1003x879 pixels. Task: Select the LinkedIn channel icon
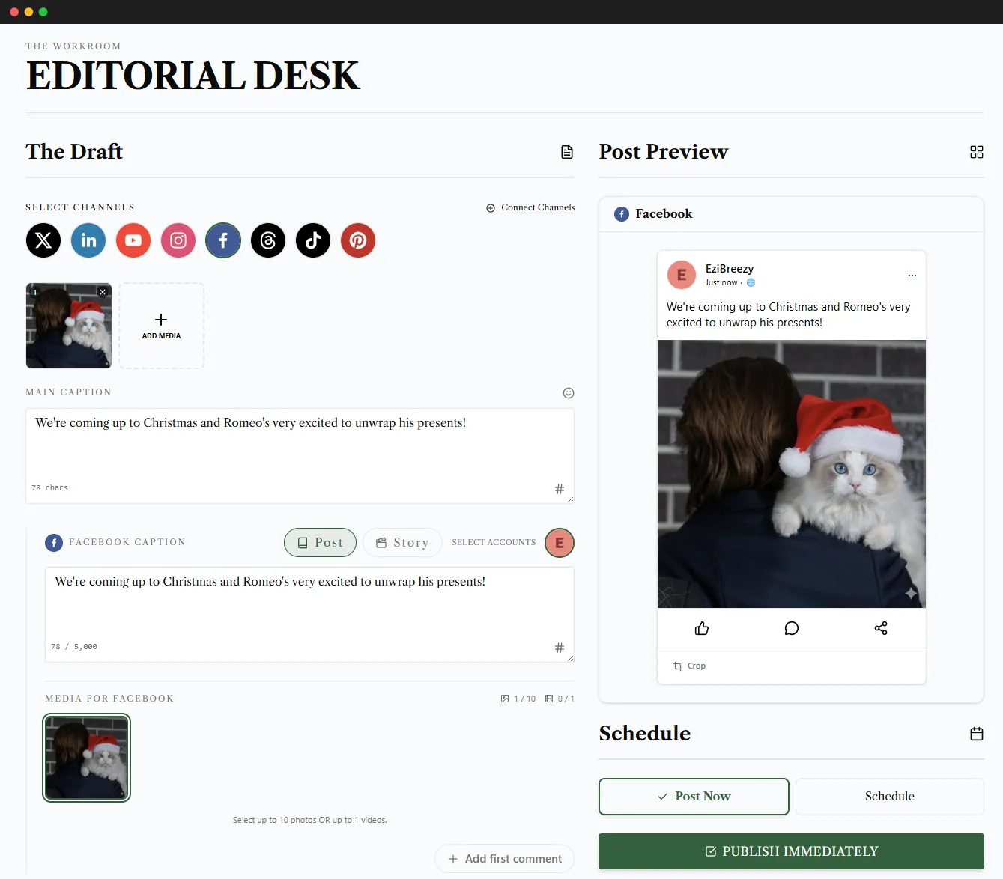click(88, 240)
